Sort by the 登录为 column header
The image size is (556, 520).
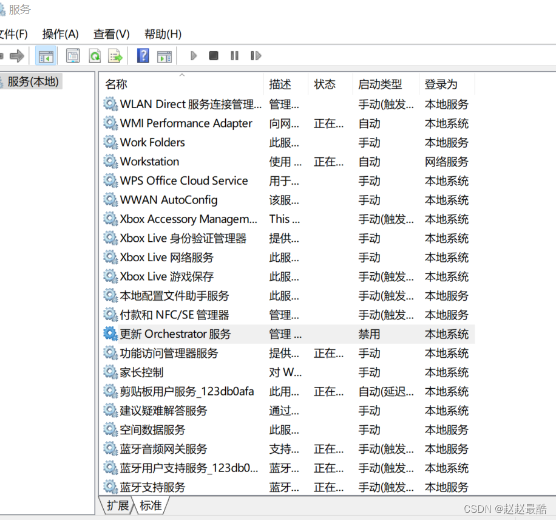click(441, 84)
